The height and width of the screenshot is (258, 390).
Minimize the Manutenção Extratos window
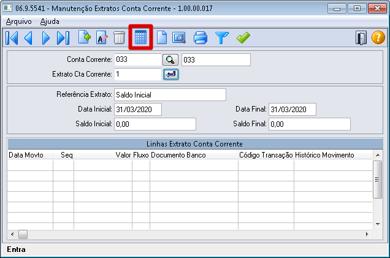pos(337,9)
